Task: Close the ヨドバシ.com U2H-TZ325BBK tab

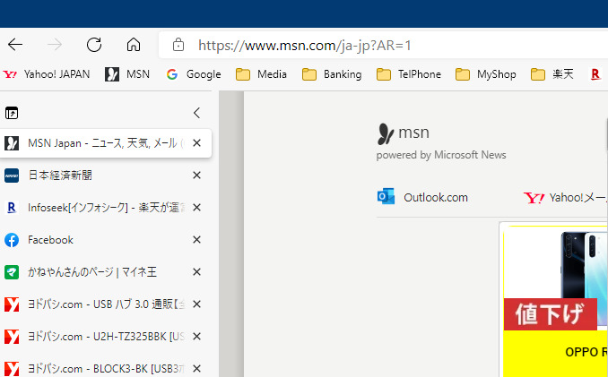Action: (196, 337)
